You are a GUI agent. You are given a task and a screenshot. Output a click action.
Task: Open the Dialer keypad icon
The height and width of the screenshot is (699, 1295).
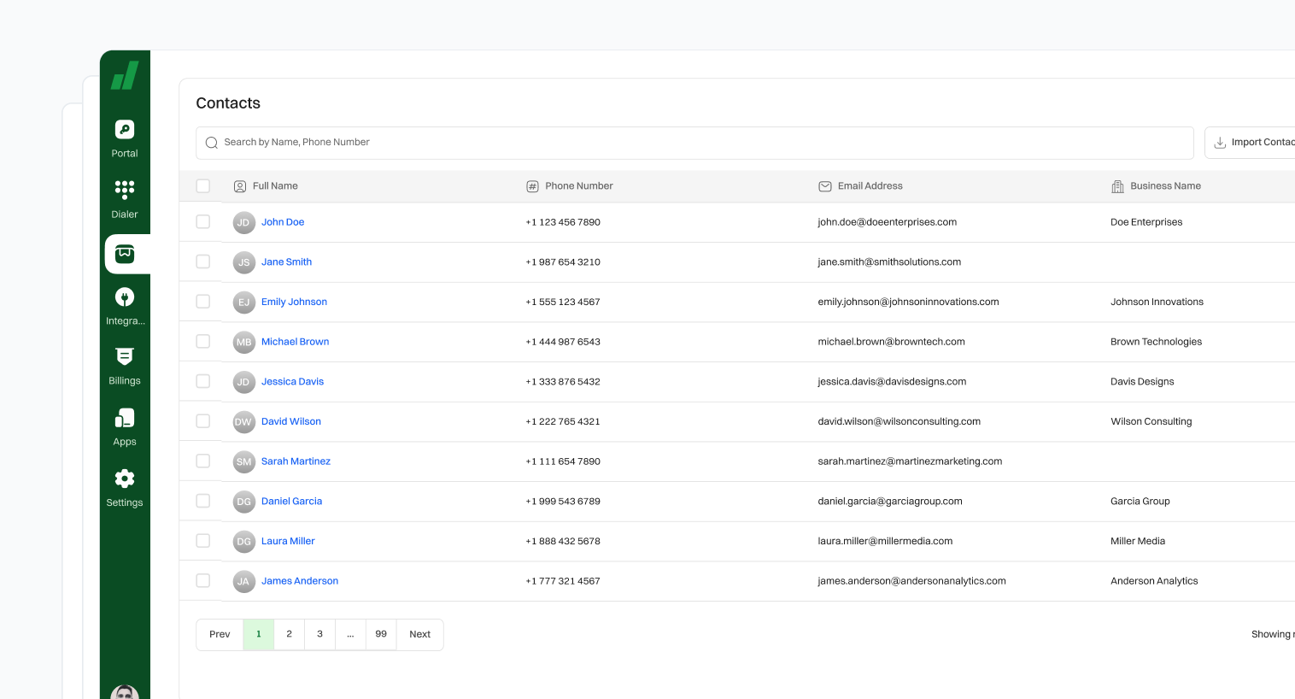click(x=125, y=189)
